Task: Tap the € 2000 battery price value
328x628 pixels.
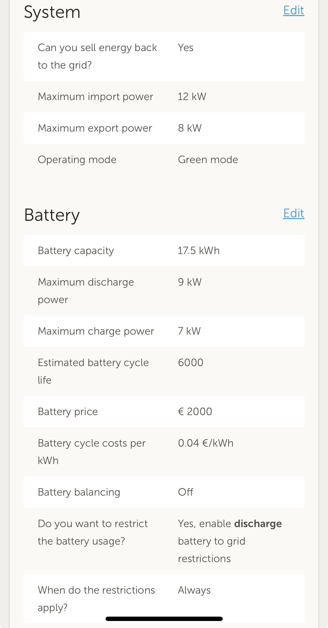Action: tap(195, 412)
